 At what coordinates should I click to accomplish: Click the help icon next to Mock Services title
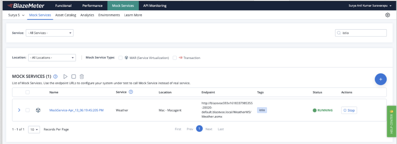point(55,76)
